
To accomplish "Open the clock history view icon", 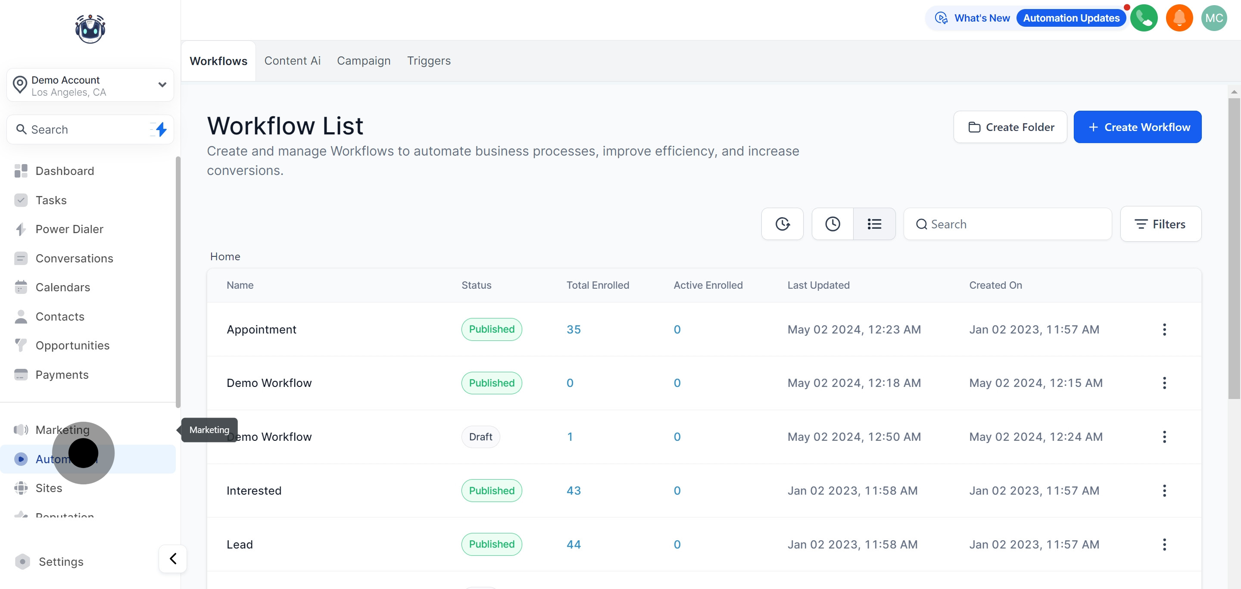I will 832,224.
